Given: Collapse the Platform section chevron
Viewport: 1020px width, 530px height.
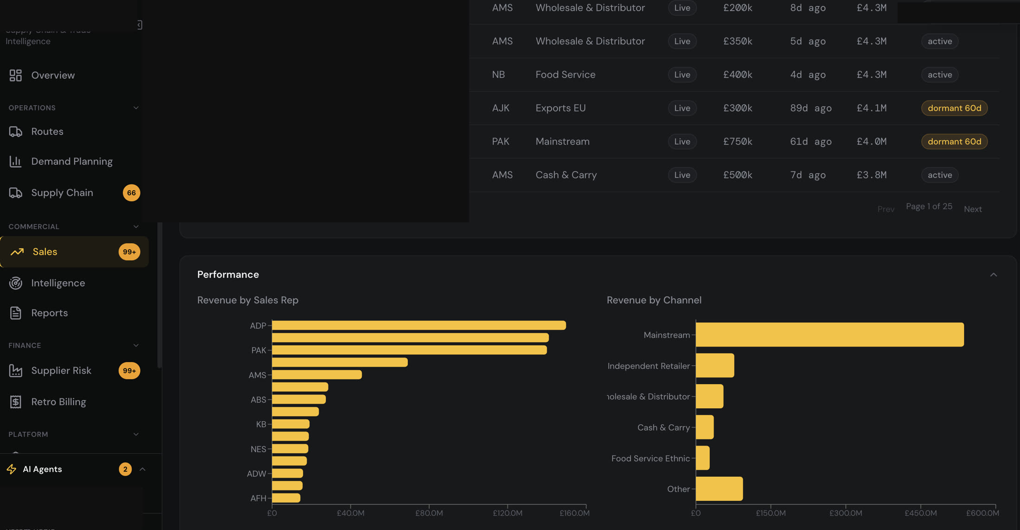Looking at the screenshot, I should pyautogui.click(x=136, y=434).
